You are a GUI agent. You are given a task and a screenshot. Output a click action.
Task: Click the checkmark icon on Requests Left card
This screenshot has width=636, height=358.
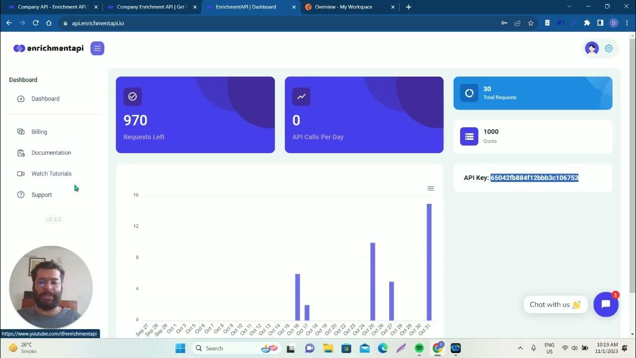(133, 97)
